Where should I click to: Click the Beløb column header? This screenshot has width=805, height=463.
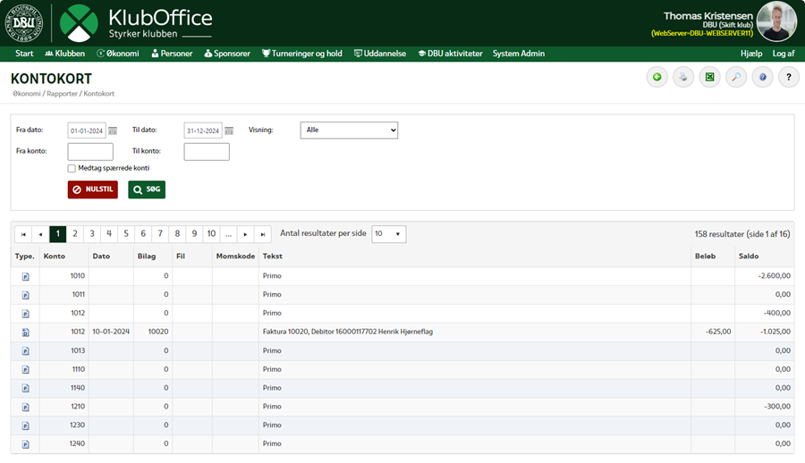tap(706, 257)
